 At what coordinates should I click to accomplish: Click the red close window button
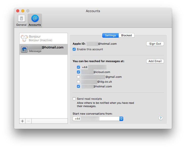pyautogui.click(x=18, y=11)
